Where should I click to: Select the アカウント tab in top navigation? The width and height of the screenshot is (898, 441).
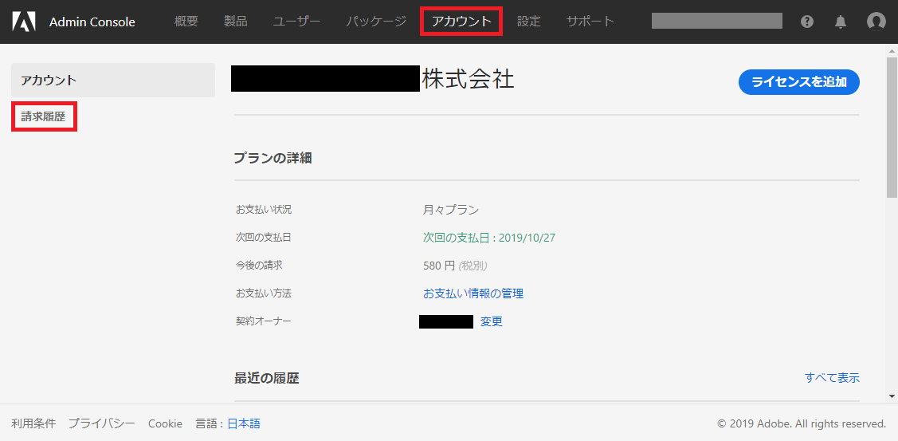pos(461,22)
